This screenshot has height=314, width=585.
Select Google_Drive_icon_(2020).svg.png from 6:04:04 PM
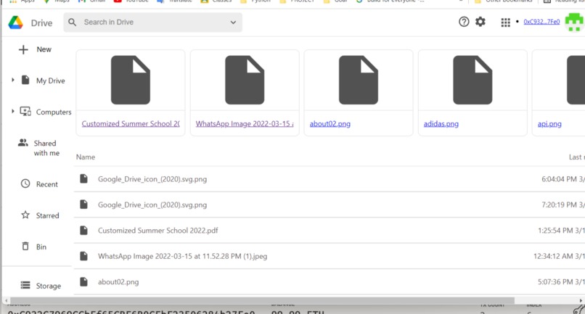pos(152,179)
